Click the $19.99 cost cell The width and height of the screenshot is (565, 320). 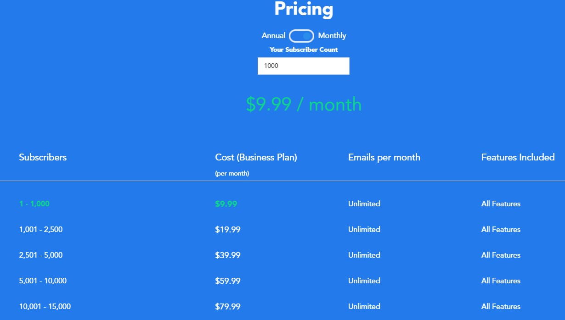228,230
